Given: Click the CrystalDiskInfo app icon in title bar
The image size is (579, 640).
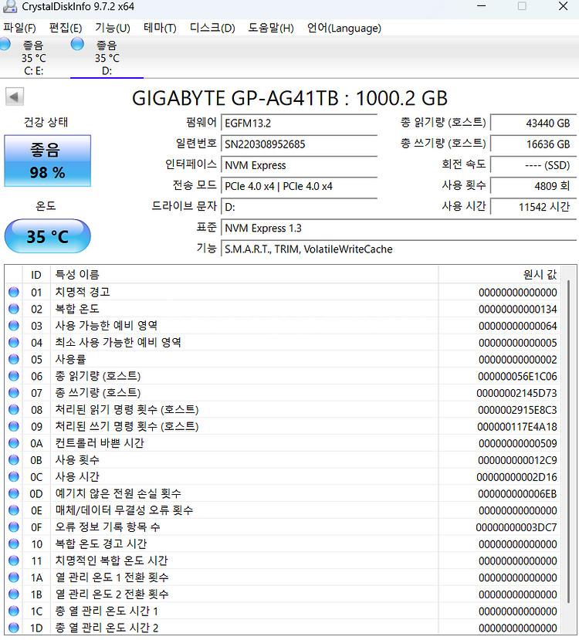Looking at the screenshot, I should (9, 6).
